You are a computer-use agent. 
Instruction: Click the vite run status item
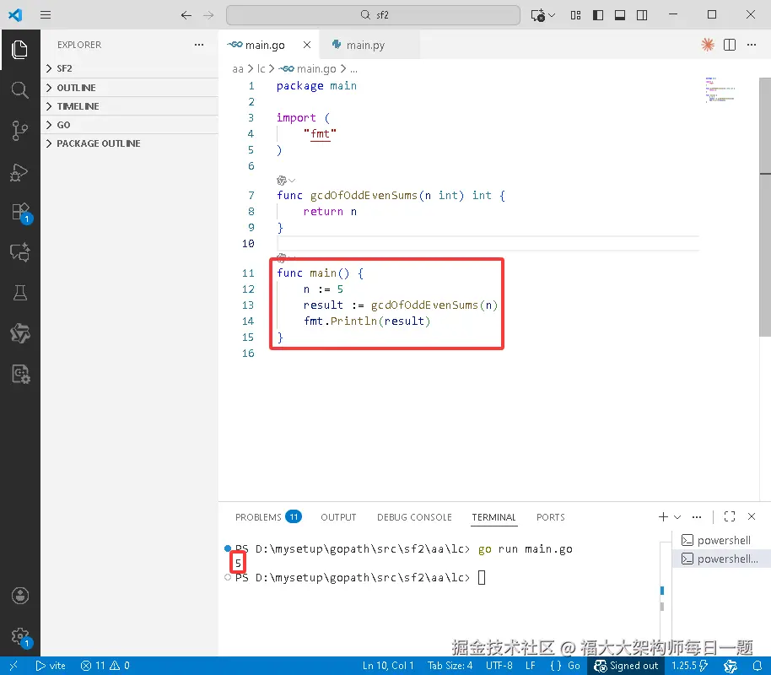pos(51,666)
